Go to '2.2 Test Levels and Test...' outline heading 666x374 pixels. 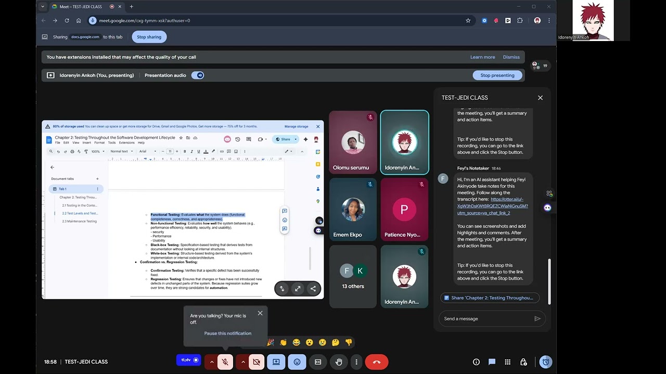(x=80, y=213)
